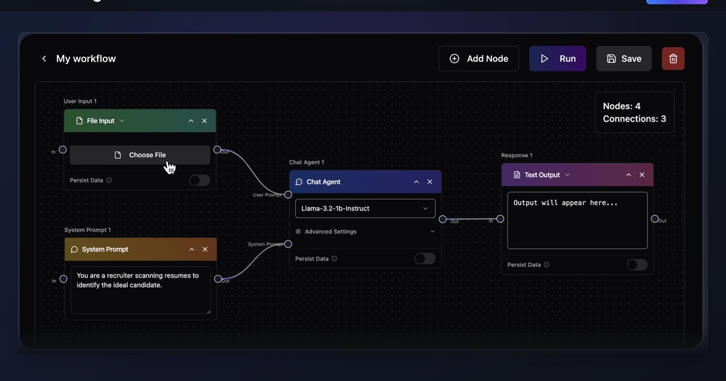Click info icon beside File Input Persist Data
Image resolution: width=726 pixels, height=381 pixels.
point(109,180)
